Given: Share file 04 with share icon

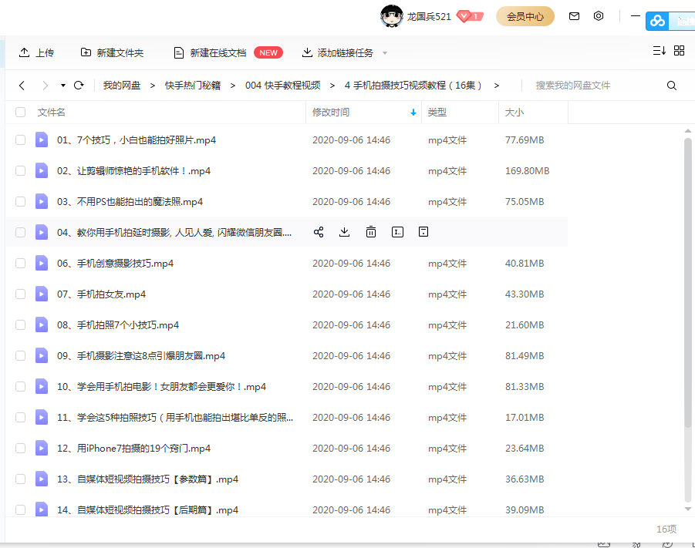Looking at the screenshot, I should point(319,232).
